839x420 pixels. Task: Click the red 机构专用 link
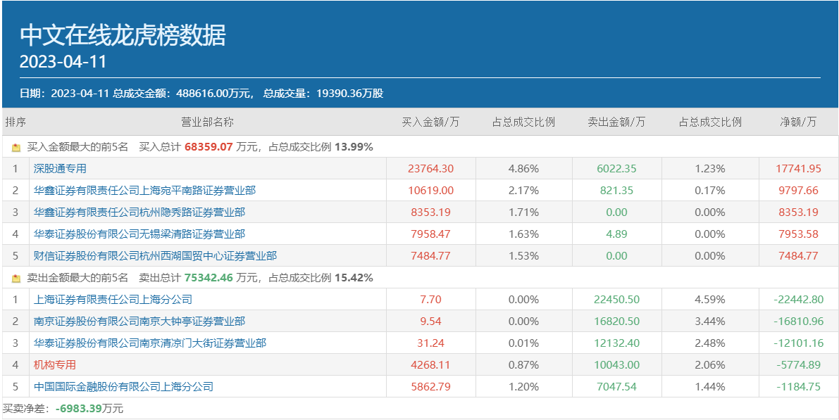pos(54,365)
